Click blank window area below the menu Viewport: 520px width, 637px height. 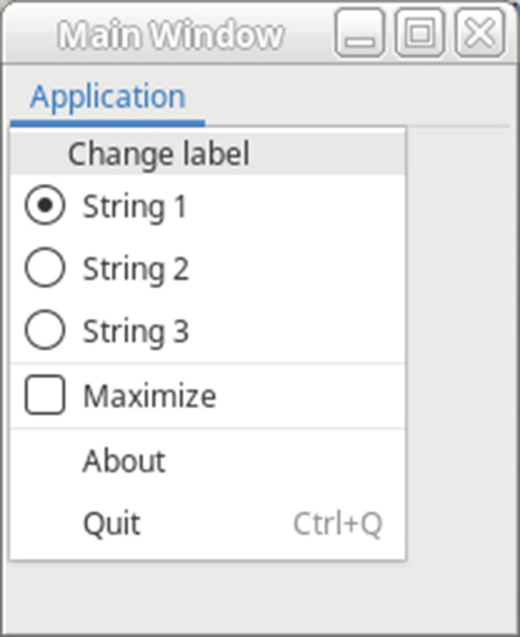pos(257,597)
